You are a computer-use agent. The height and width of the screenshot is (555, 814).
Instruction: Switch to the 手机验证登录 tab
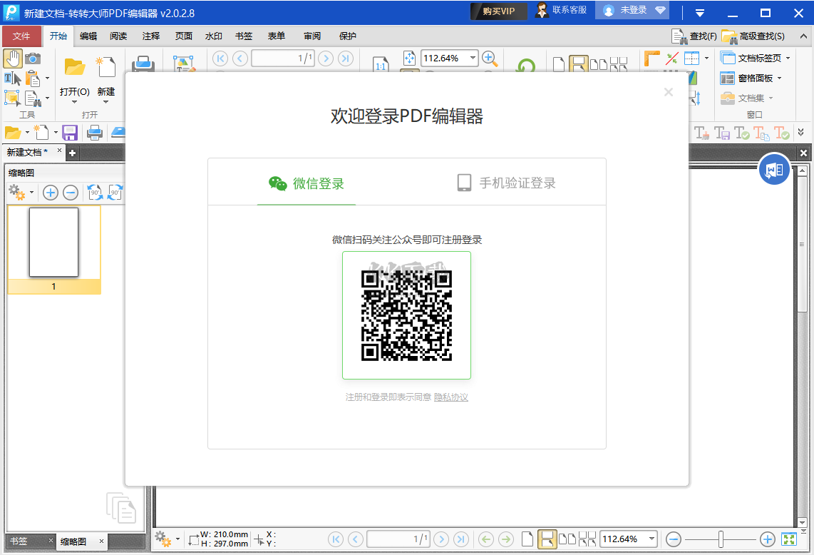(x=508, y=181)
